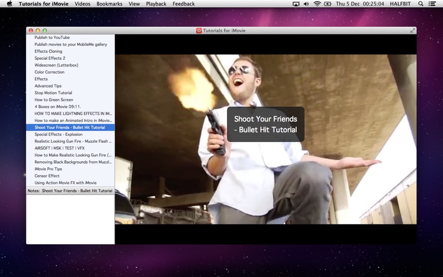Open the volume control in menu bar
Screen dimensions: 443x277
click(306, 4)
